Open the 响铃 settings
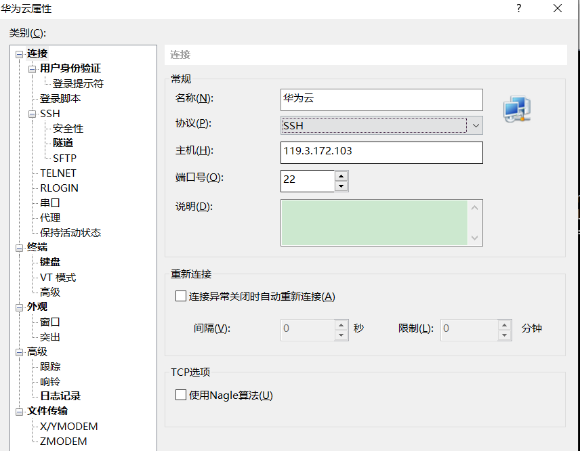The image size is (580, 451). tap(50, 381)
